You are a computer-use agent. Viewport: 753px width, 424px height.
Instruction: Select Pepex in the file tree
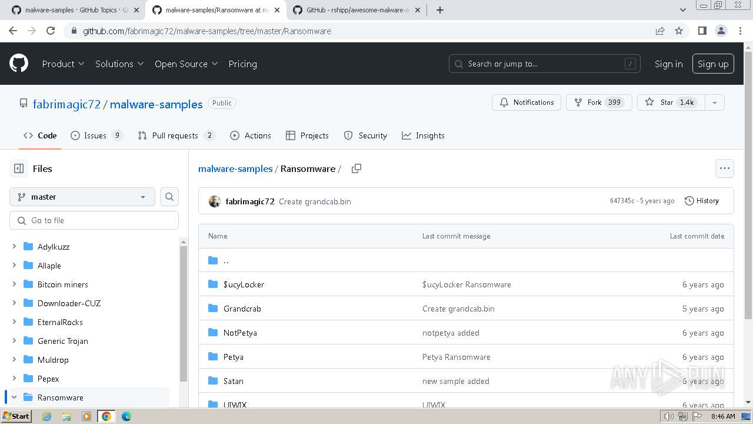click(48, 379)
